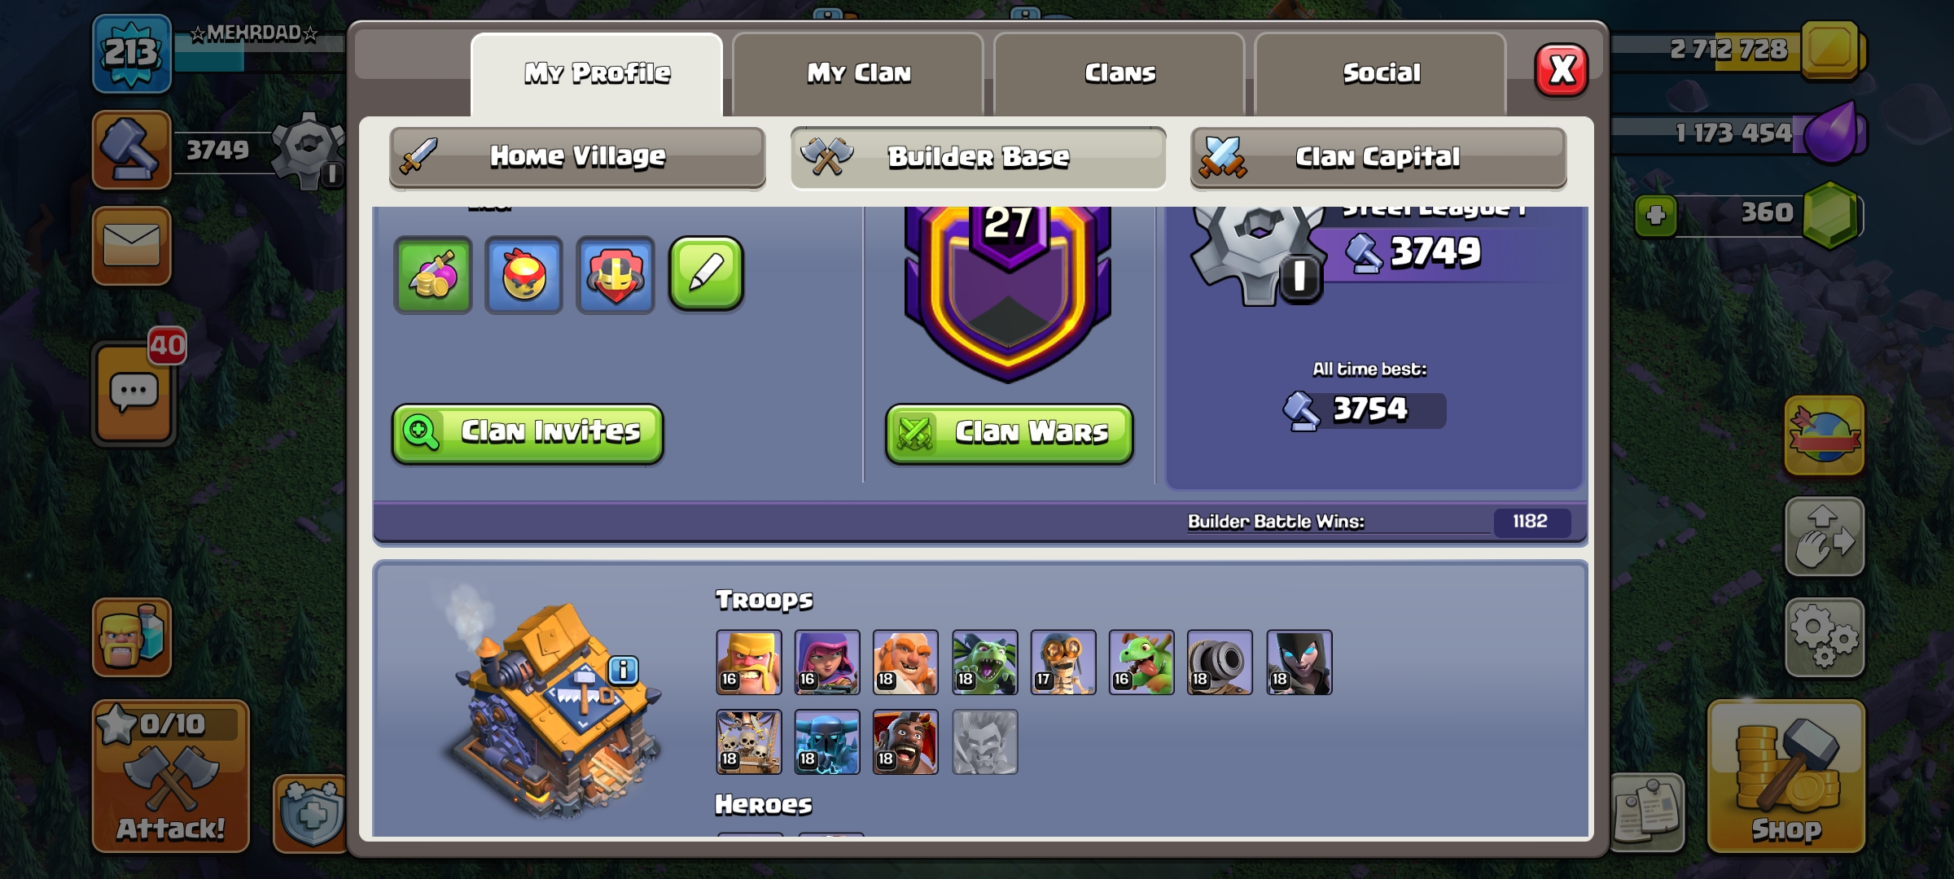Select the Clan Capital profile view
1954x879 pixels.
(x=1378, y=156)
